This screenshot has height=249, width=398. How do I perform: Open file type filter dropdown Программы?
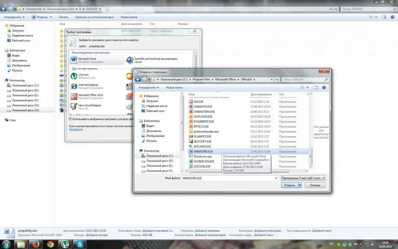(x=303, y=178)
